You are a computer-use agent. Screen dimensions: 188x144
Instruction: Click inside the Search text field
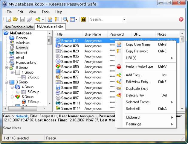tap(106, 19)
